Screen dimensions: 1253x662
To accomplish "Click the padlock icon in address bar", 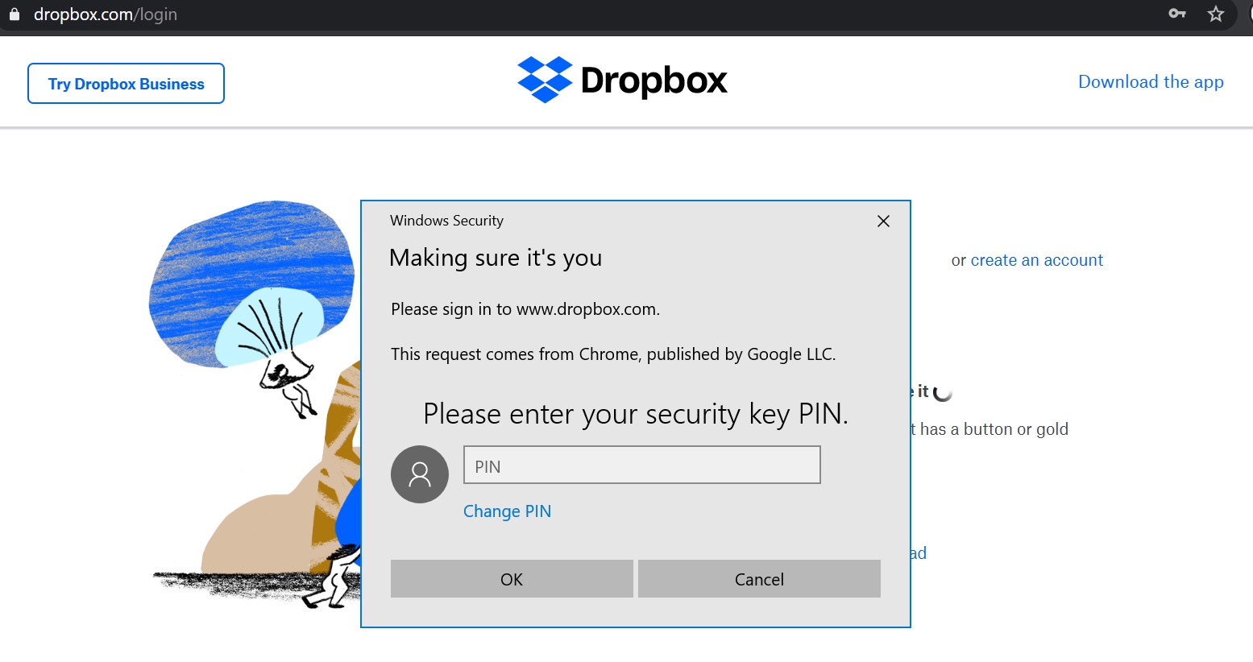I will 14,14.
